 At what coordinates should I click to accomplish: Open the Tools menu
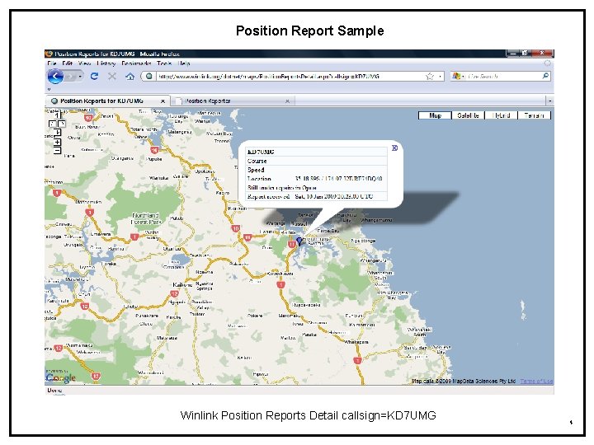click(x=164, y=63)
